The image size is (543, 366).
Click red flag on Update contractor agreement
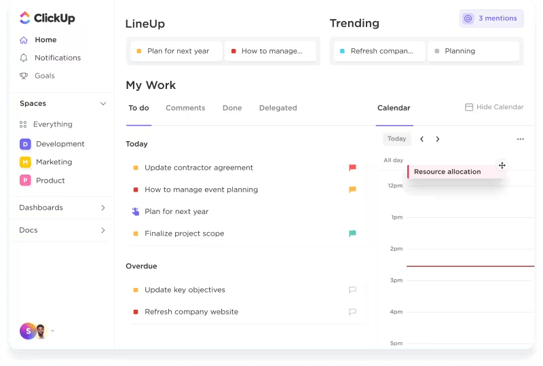click(352, 168)
